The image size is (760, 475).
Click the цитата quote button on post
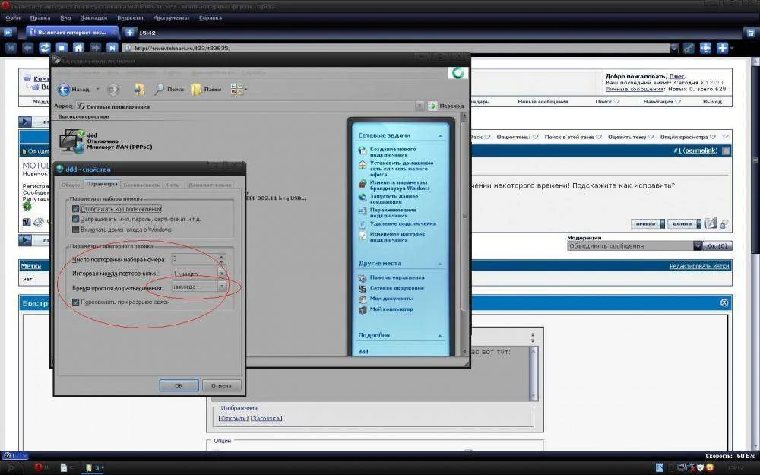[684, 223]
